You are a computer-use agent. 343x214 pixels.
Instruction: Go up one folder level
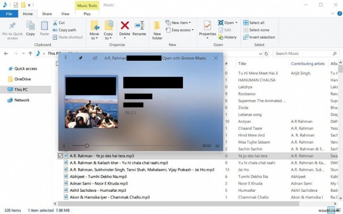30,53
